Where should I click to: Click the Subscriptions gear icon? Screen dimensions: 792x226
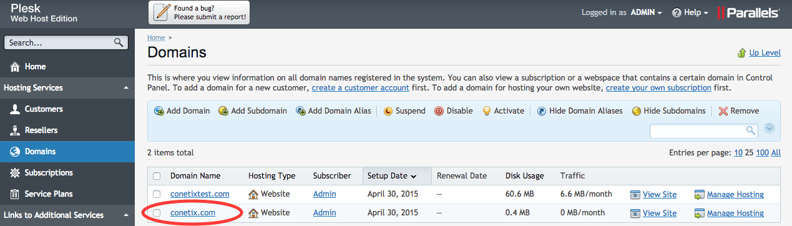15,173
